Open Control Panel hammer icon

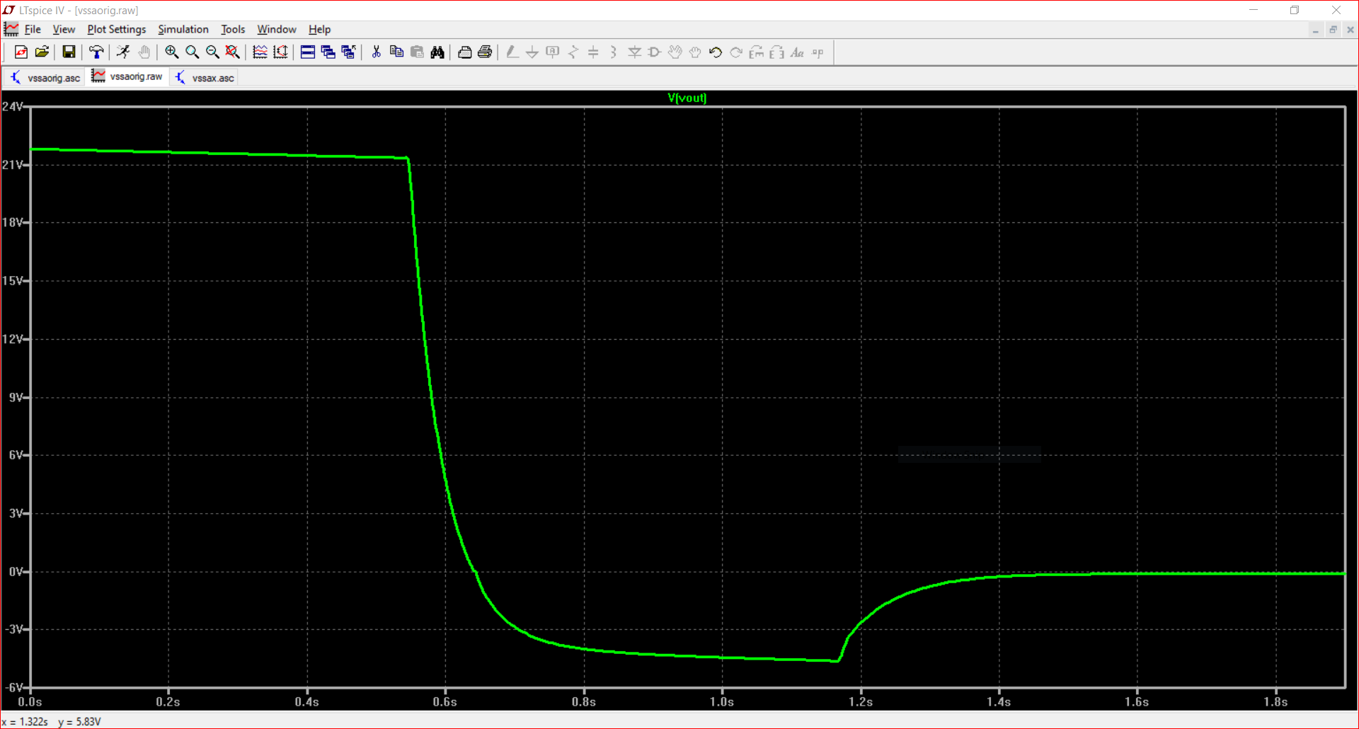pyautogui.click(x=96, y=52)
